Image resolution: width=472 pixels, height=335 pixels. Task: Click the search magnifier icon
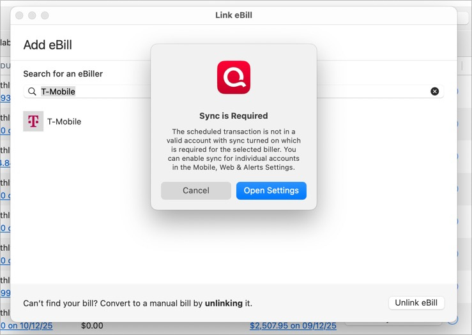coord(32,91)
